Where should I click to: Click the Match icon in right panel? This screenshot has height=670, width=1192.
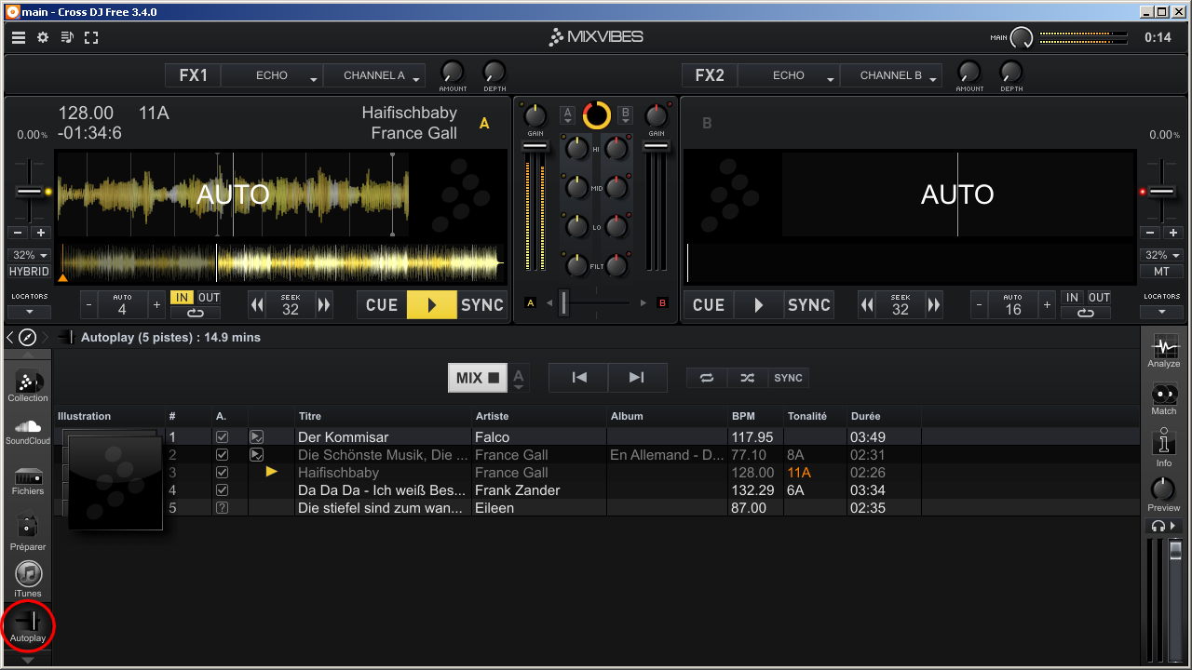point(1164,398)
